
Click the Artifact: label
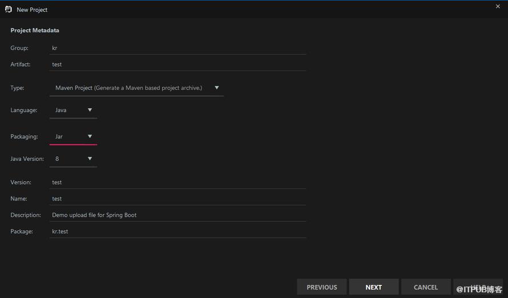click(21, 64)
